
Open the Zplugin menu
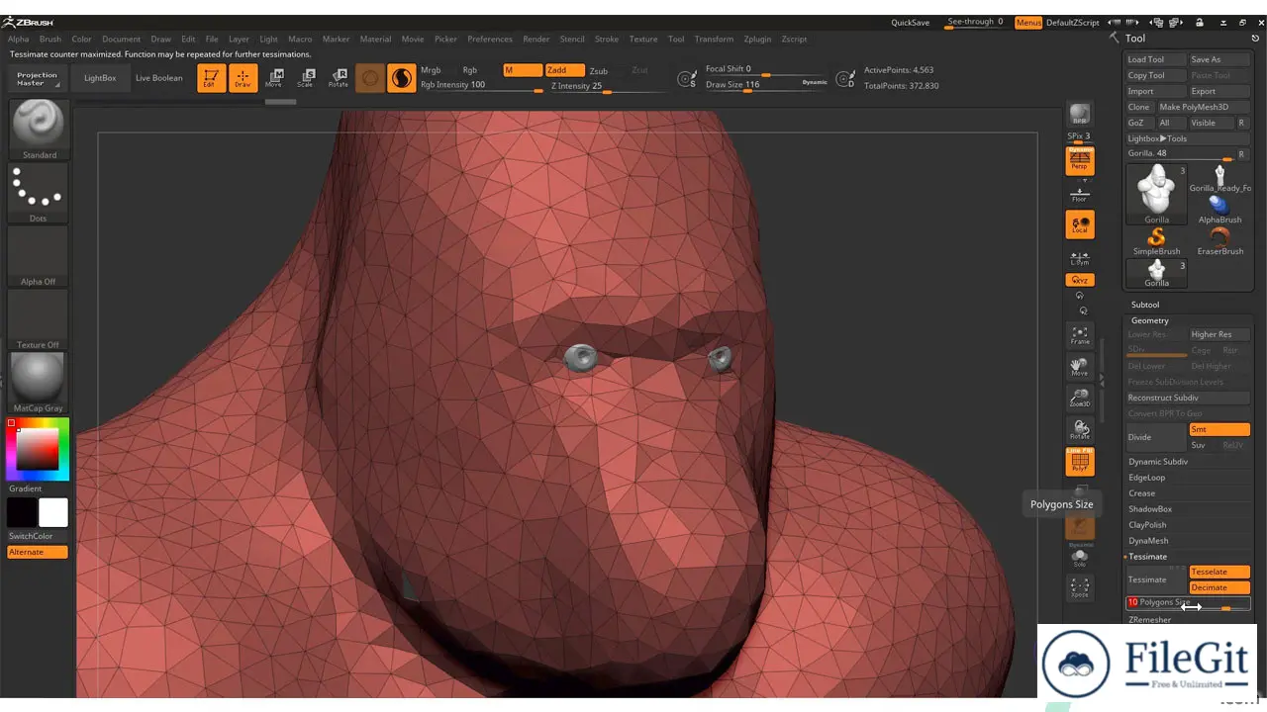(x=757, y=39)
